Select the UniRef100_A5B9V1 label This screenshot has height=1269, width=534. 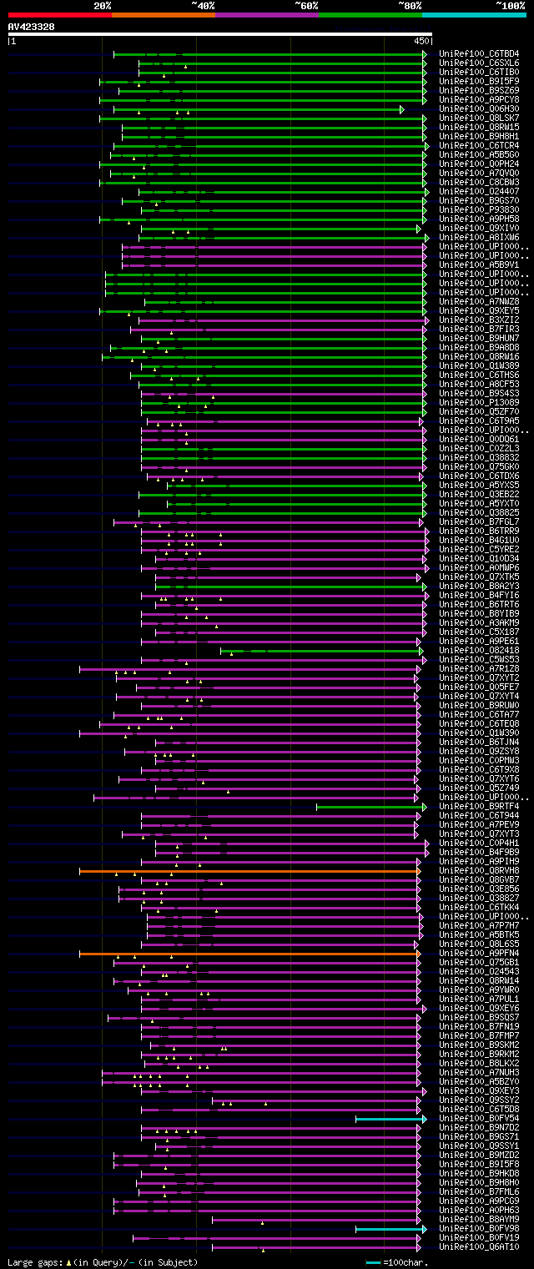point(479,264)
